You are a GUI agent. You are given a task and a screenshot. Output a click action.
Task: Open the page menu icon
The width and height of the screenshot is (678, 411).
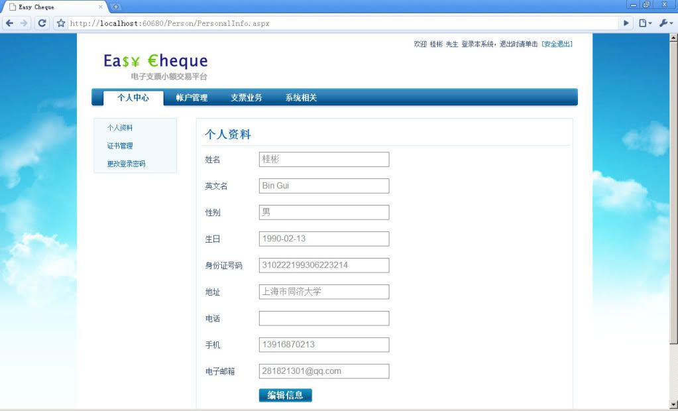[645, 23]
